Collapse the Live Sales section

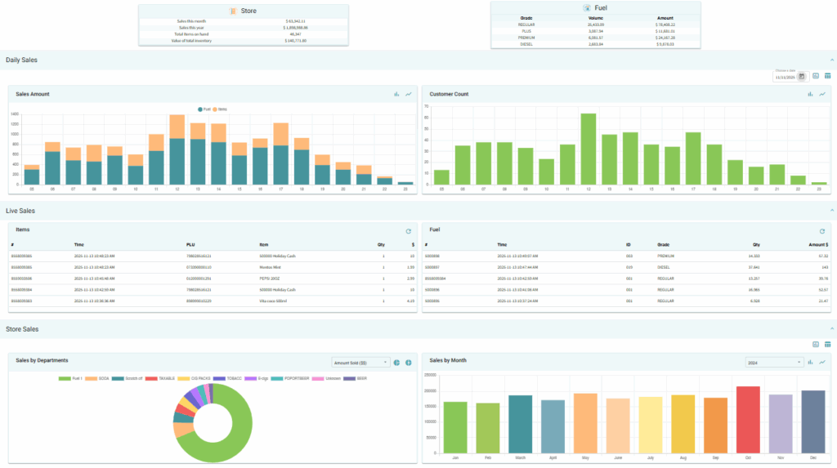(831, 211)
